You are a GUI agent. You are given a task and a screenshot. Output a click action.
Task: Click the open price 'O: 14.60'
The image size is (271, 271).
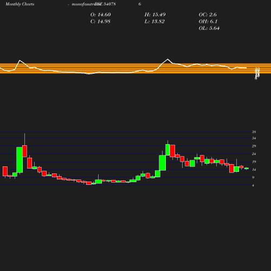coord(100,15)
